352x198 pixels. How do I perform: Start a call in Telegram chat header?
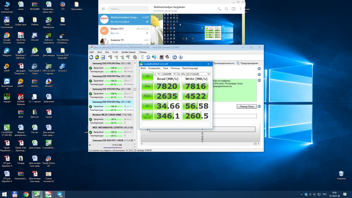(x=219, y=9)
